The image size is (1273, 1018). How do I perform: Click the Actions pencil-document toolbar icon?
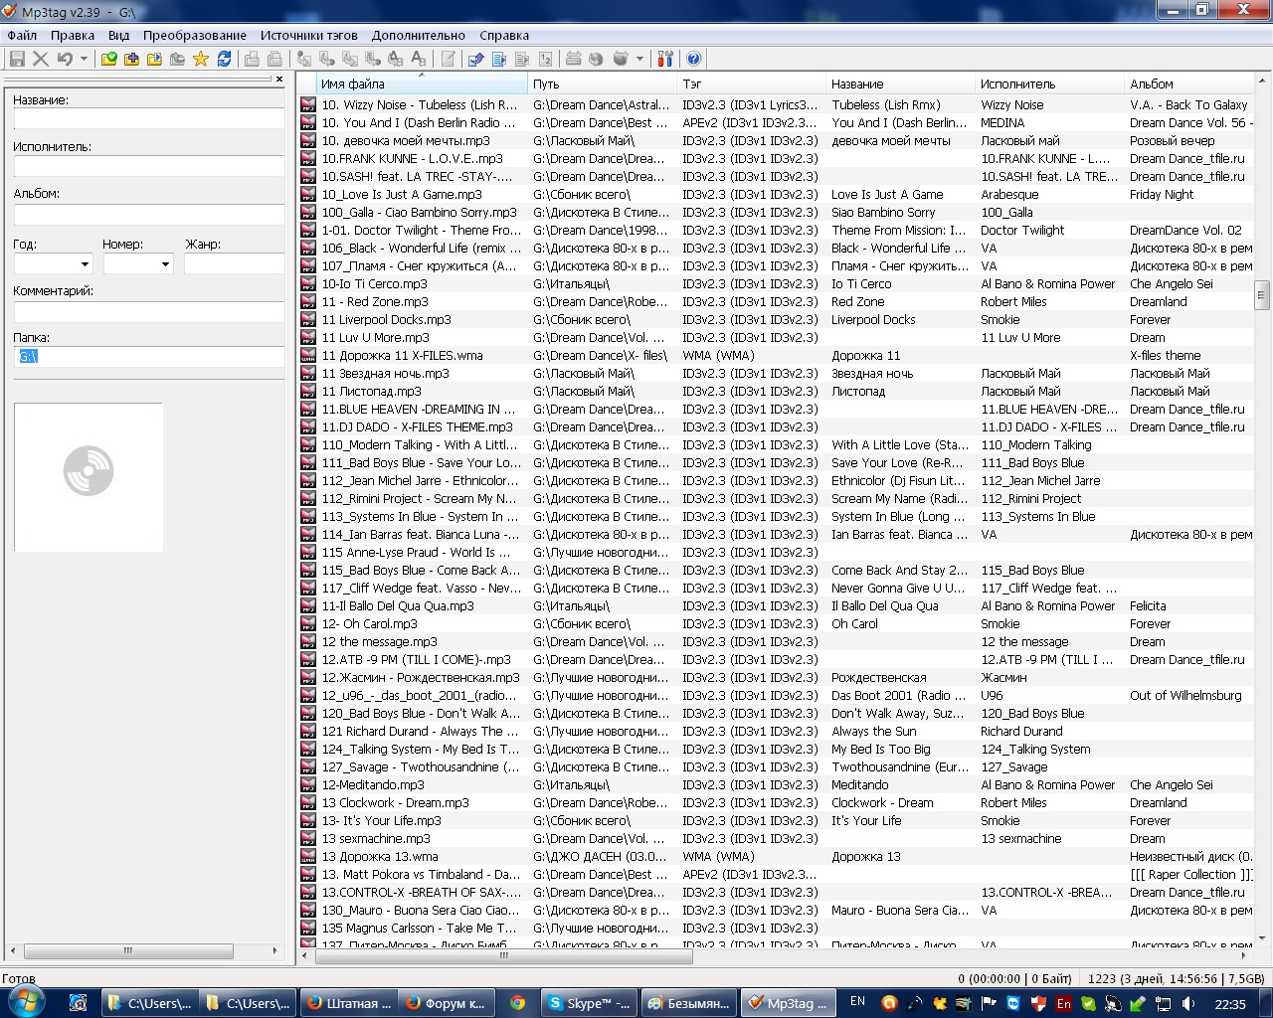click(x=449, y=59)
